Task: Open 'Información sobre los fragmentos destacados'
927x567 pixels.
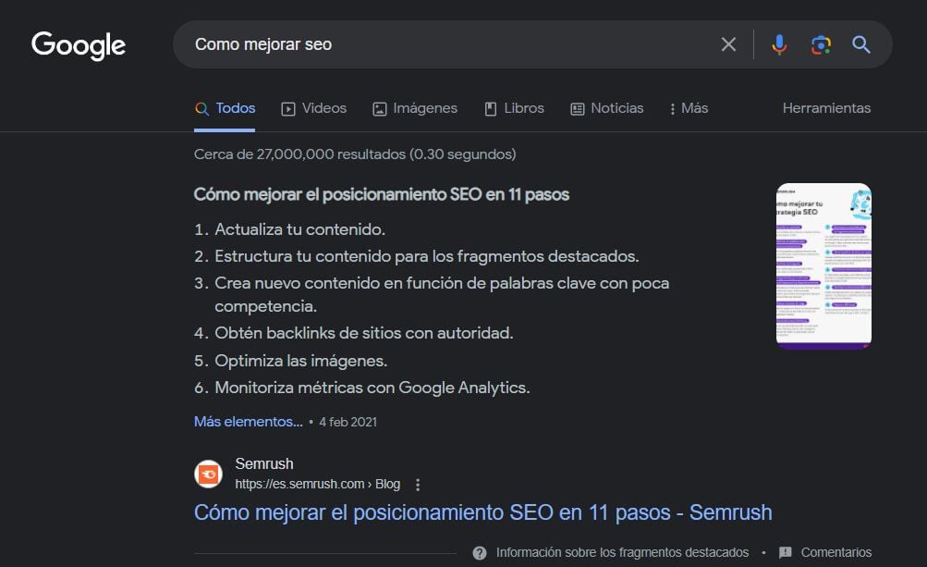Action: 622,553
